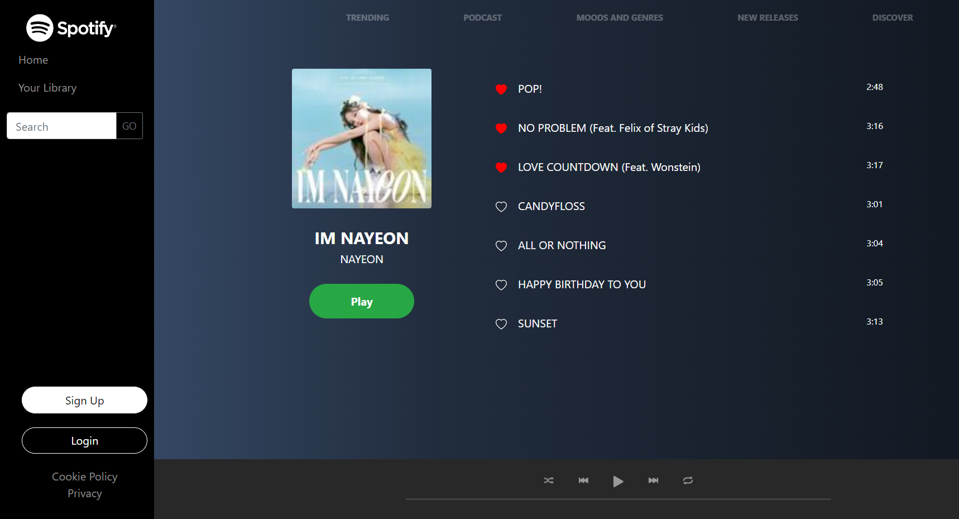Screen dimensions: 959x519
Task: Enable the repeat playback icon
Action: (687, 480)
